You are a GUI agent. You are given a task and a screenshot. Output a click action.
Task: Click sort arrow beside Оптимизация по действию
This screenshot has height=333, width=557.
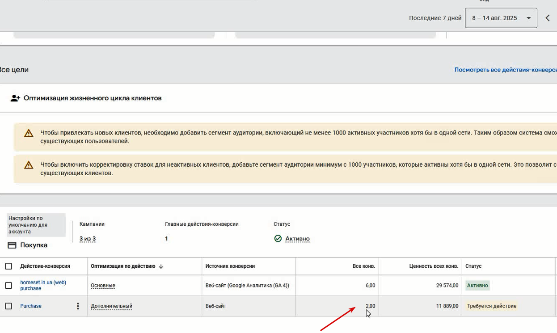pyautogui.click(x=161, y=266)
